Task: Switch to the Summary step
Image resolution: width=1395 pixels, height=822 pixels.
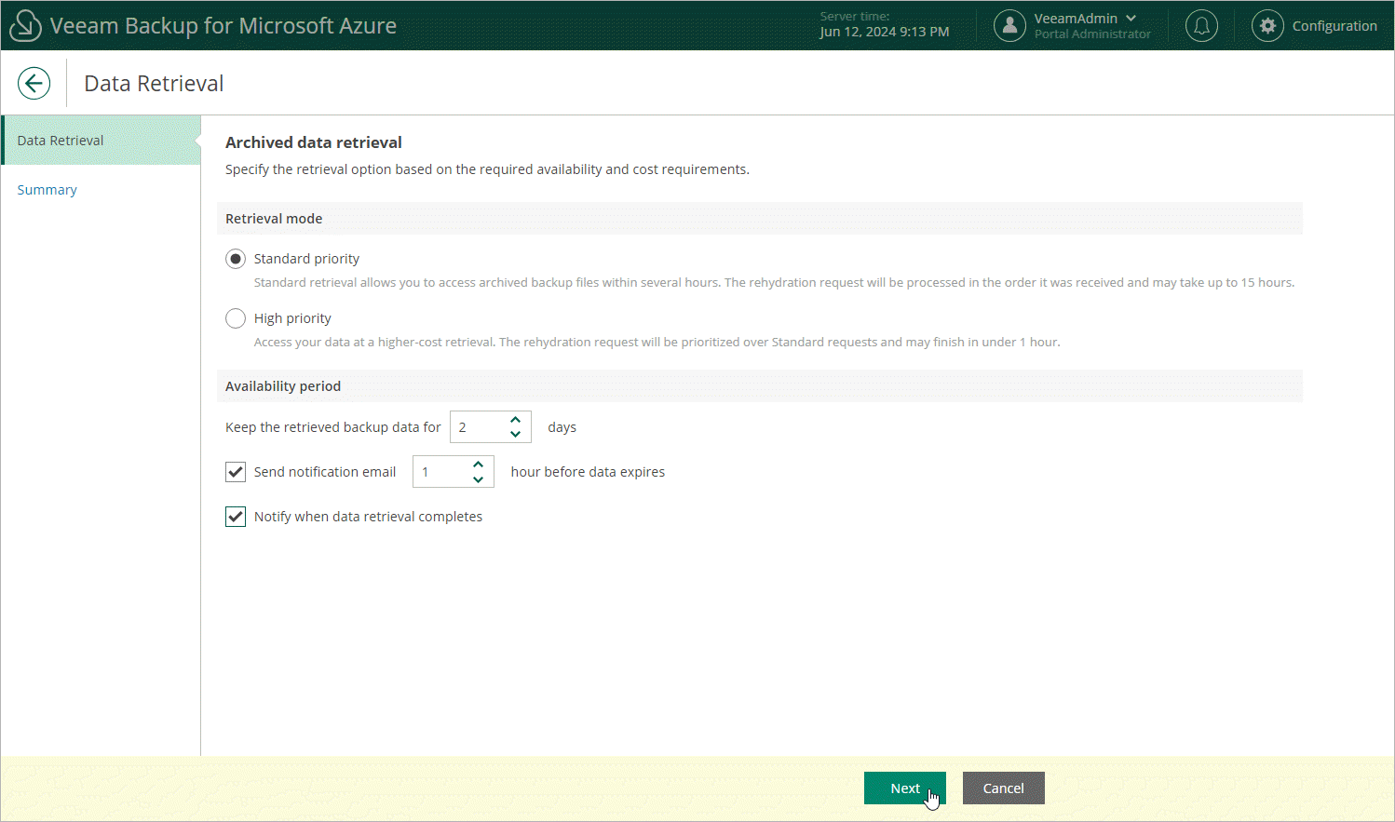Action: tap(47, 190)
